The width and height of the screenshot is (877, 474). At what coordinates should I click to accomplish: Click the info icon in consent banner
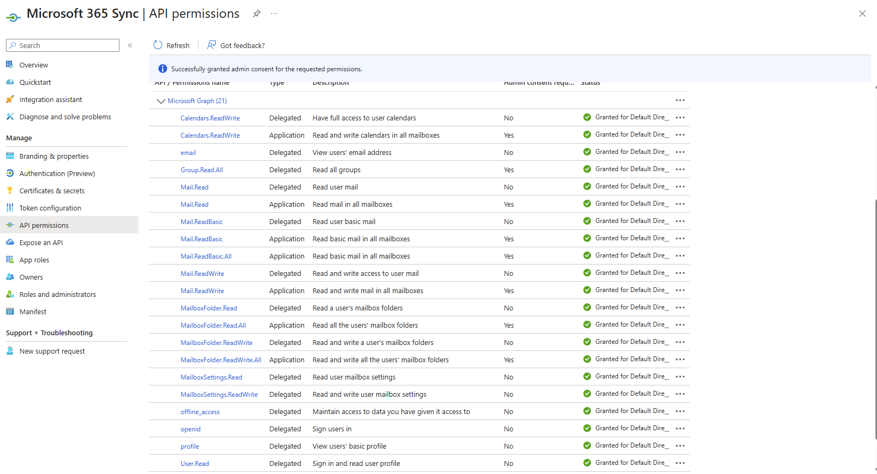point(163,69)
